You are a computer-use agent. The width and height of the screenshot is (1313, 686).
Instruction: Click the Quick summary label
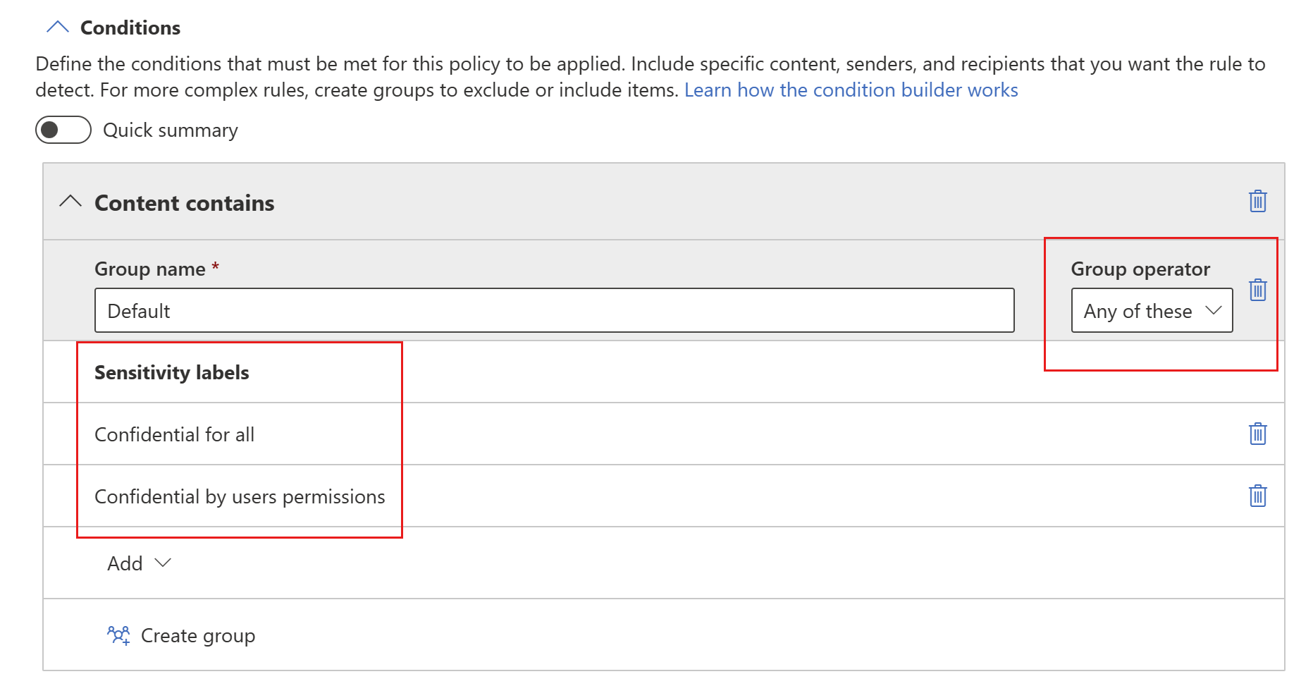[x=171, y=130]
